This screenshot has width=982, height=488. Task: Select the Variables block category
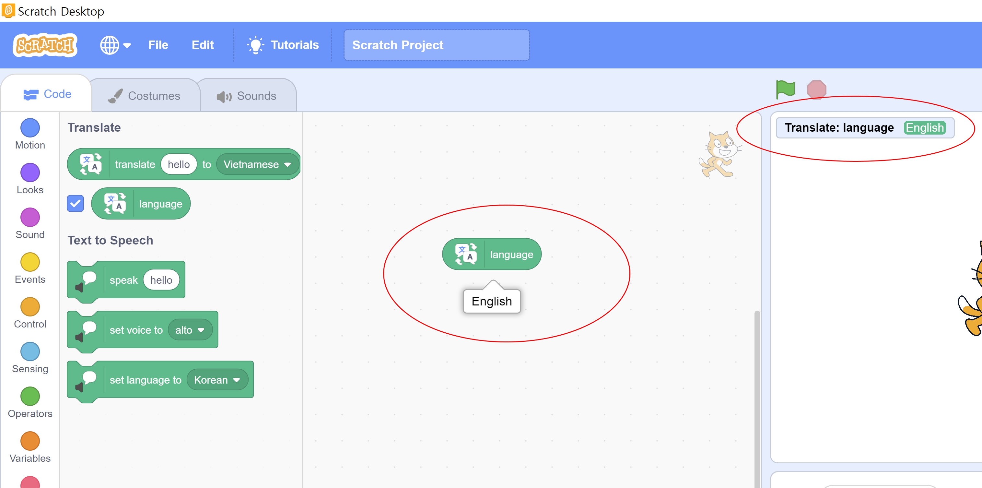pyautogui.click(x=30, y=447)
